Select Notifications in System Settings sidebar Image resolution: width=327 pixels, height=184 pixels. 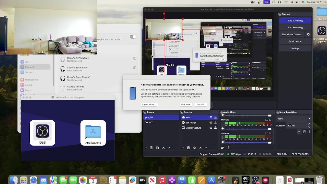pos(35,80)
